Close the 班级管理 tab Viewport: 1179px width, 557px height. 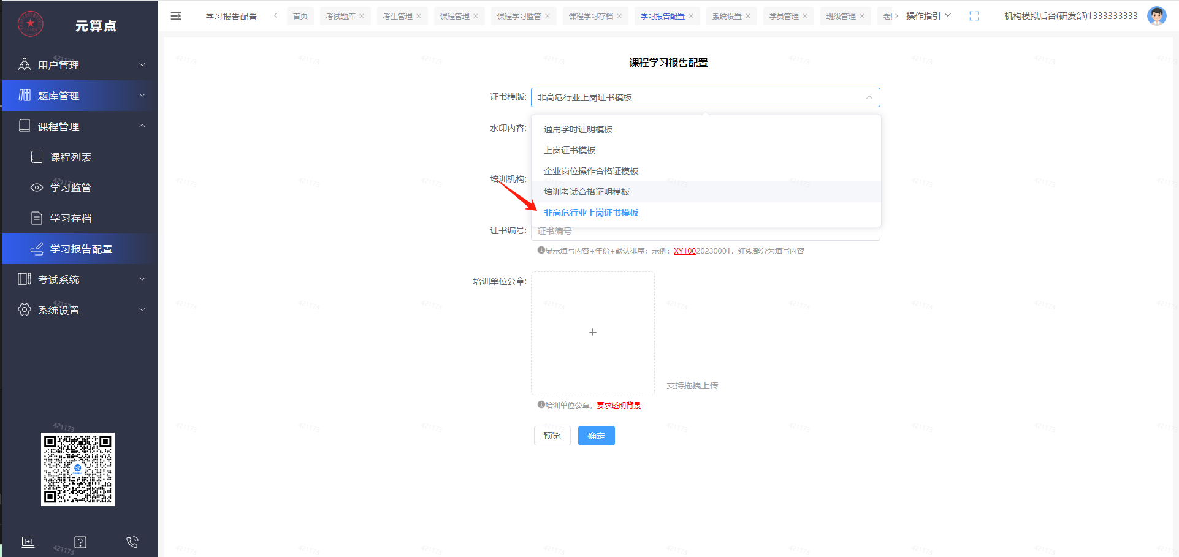point(862,16)
